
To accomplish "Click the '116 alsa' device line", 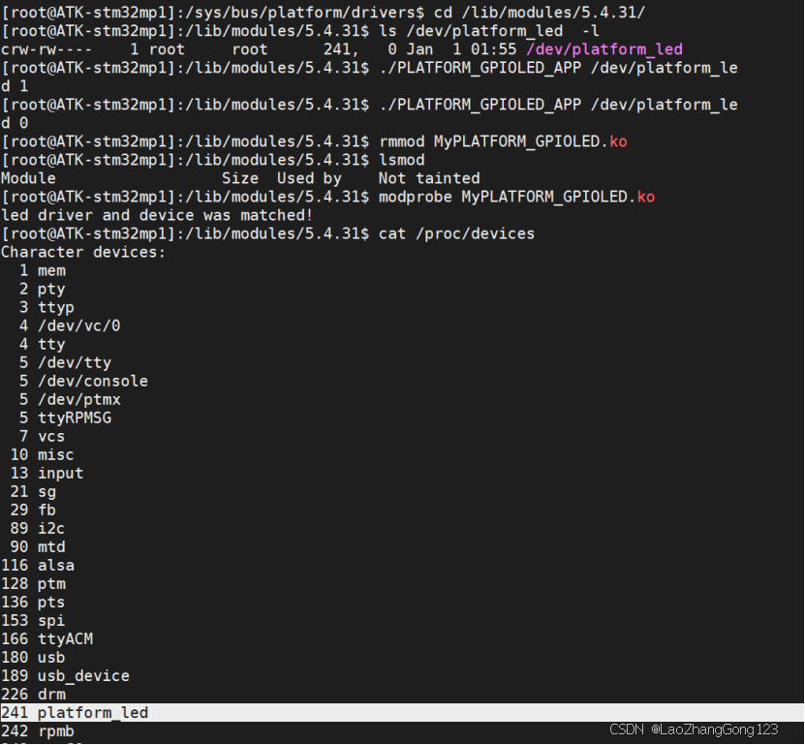I will point(38,566).
